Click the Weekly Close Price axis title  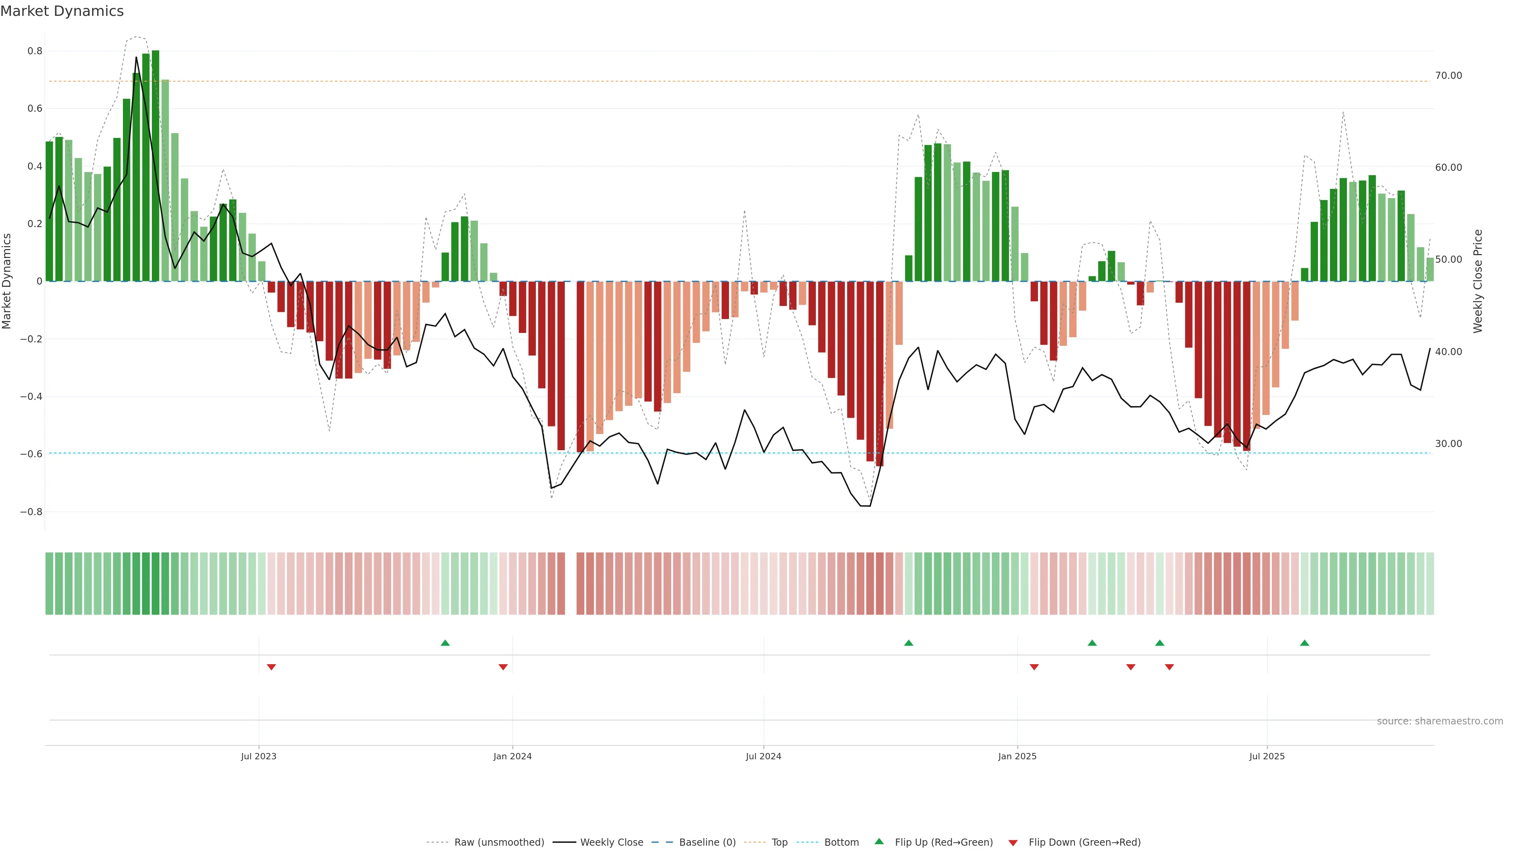(x=1477, y=281)
